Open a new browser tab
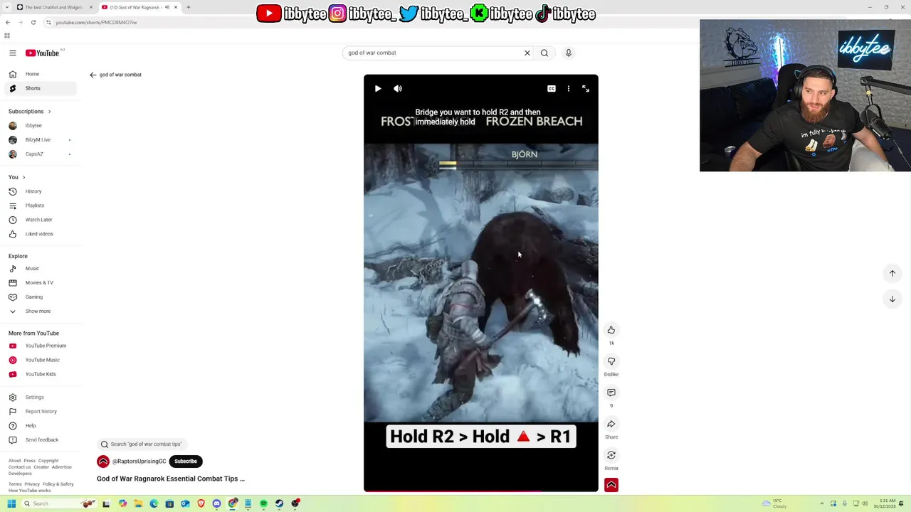This screenshot has width=911, height=512. [189, 7]
